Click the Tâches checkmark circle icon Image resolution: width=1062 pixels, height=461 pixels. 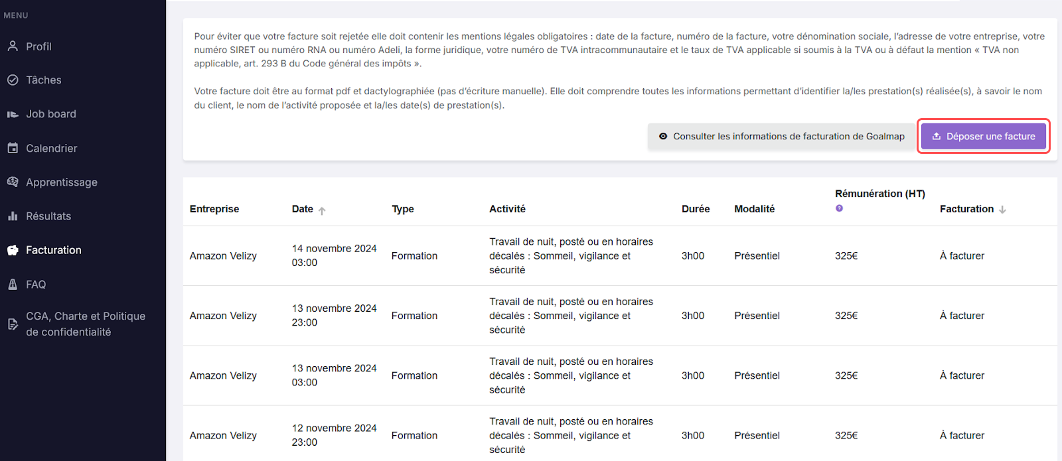click(x=13, y=80)
